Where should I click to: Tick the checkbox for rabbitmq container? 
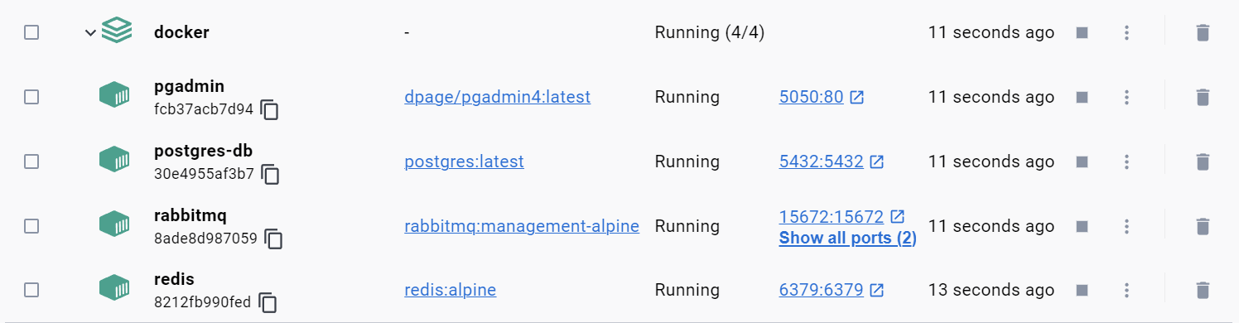(31, 226)
